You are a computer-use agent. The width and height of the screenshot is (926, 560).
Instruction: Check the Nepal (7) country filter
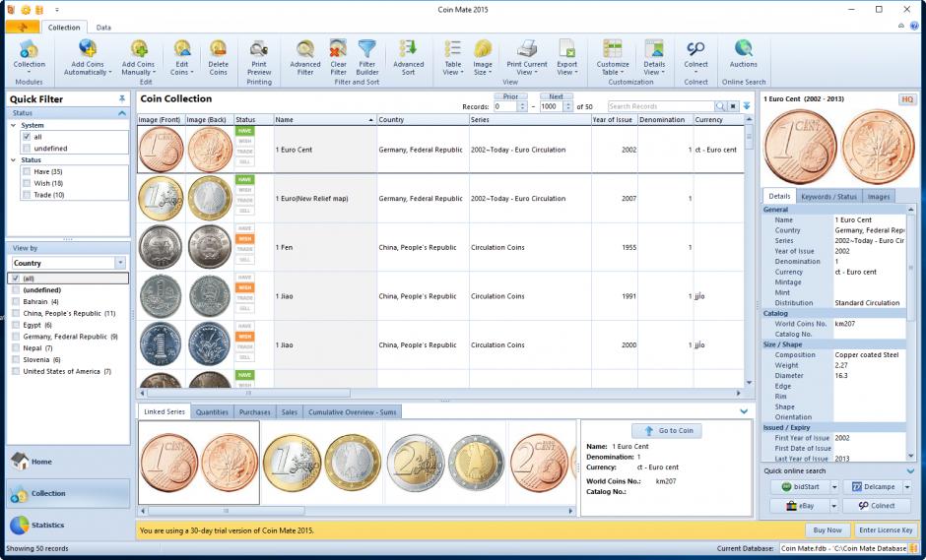tap(16, 348)
